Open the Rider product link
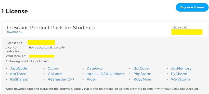 click(91, 79)
